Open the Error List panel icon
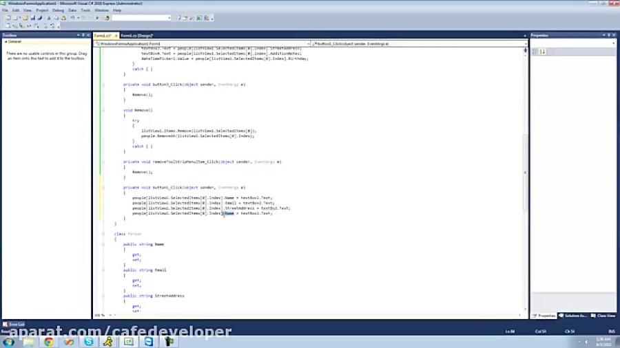This screenshot has height=348, width=620. pyautogui.click(x=5, y=325)
